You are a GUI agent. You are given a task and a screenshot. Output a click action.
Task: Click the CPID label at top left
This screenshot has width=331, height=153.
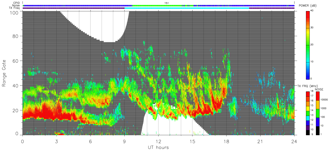click(16, 3)
